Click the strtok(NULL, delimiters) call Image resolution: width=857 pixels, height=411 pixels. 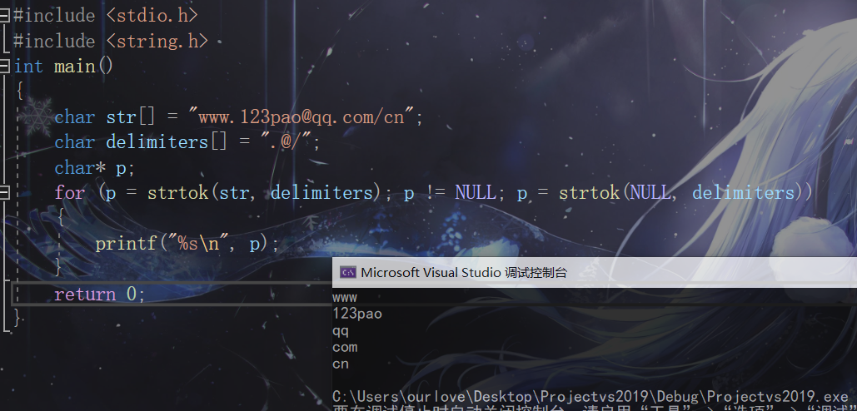[681, 193]
